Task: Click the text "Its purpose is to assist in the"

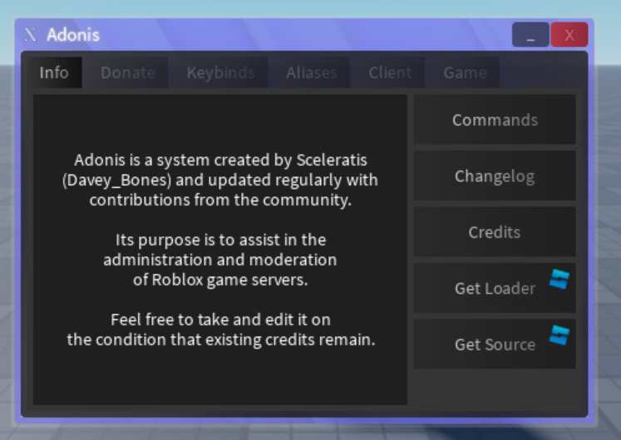Action: click(x=220, y=240)
